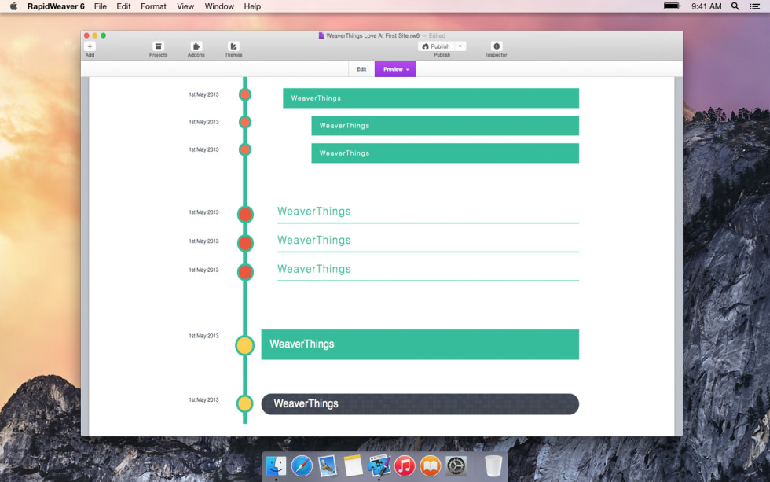Image resolution: width=770 pixels, height=482 pixels.
Task: Open the Window menu
Action: click(219, 6)
